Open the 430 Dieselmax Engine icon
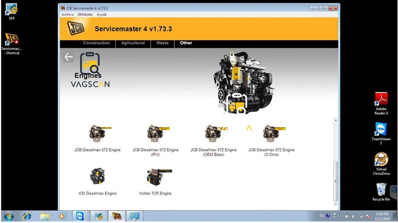Screen dimensions: 398x223 click(x=97, y=176)
